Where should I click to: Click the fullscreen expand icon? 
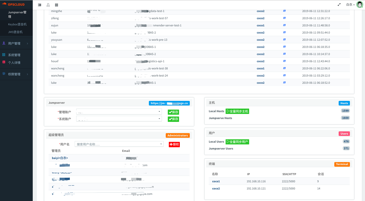[x=339, y=5]
